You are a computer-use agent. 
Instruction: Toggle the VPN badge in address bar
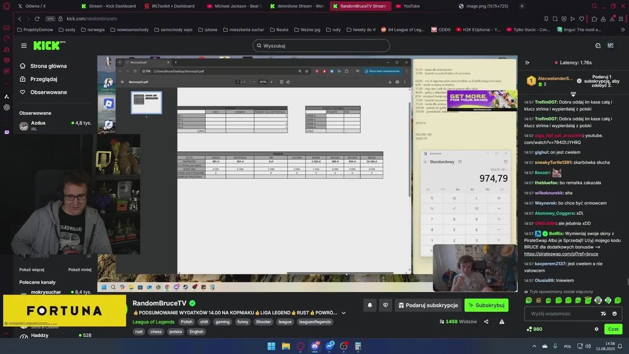[50, 19]
